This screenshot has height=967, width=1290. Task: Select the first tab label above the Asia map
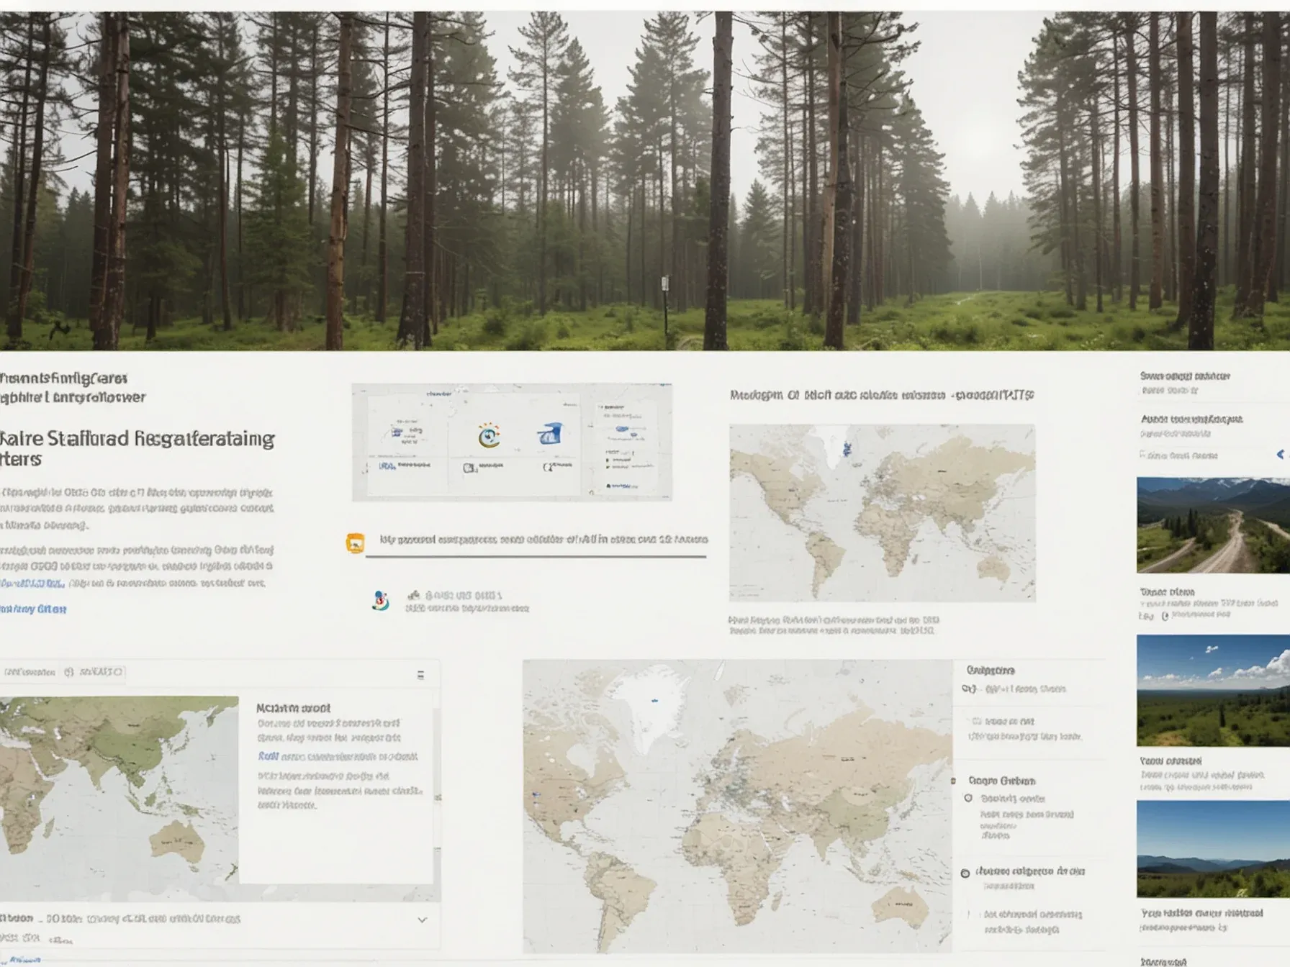coord(29,672)
